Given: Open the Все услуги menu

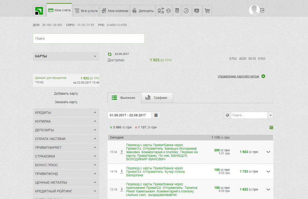Looking at the screenshot, I should tap(86, 11).
